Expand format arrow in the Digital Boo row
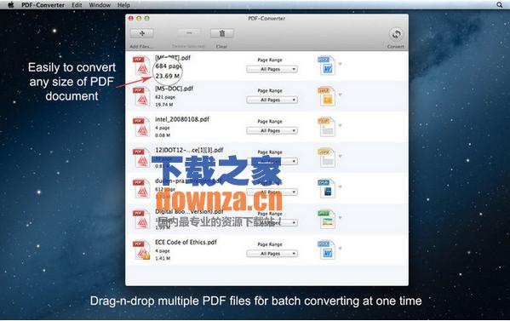The image size is (510, 321). 341,218
